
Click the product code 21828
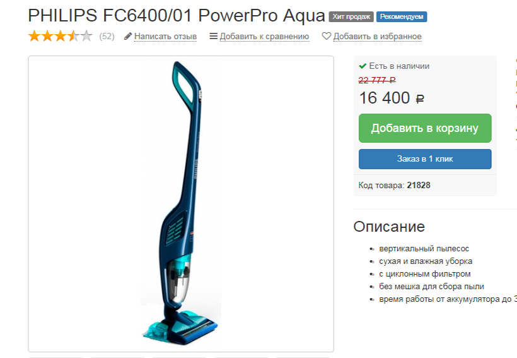pyautogui.click(x=419, y=185)
